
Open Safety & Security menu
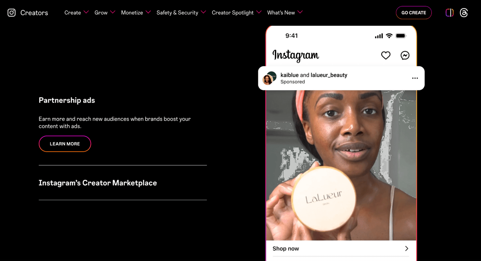[181, 13]
